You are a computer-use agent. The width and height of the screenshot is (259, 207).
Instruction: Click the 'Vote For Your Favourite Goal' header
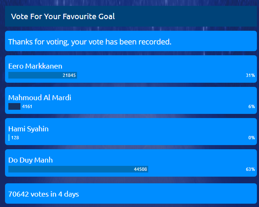pyautogui.click(x=62, y=17)
